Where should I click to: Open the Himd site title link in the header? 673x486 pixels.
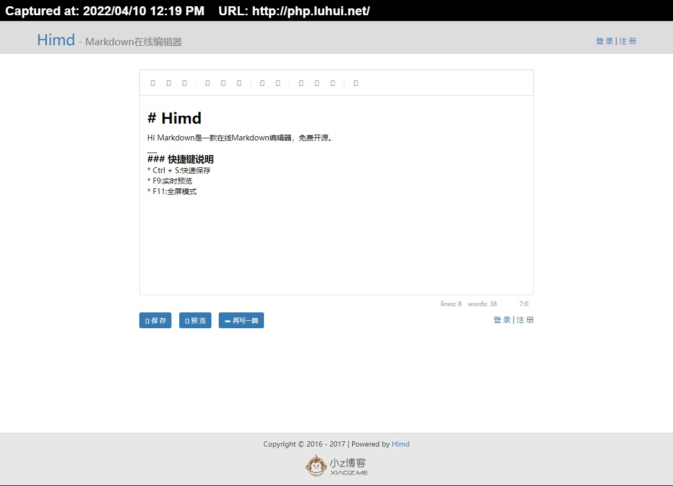tap(56, 40)
